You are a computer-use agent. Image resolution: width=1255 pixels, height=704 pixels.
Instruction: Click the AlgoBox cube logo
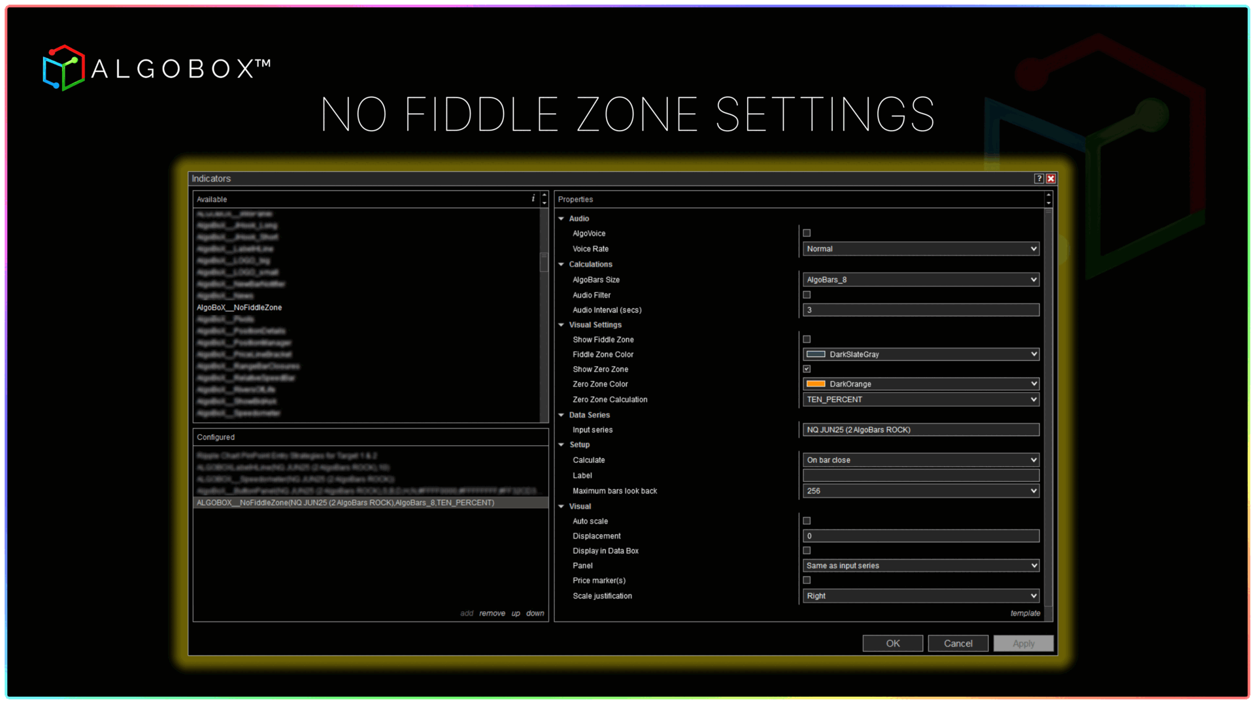point(63,68)
